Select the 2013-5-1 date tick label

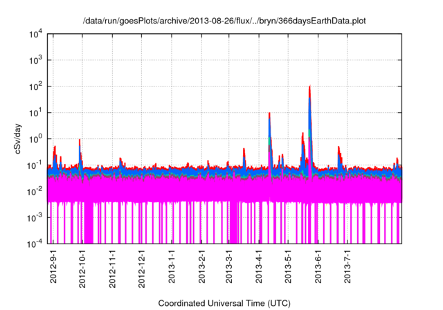click(x=288, y=265)
